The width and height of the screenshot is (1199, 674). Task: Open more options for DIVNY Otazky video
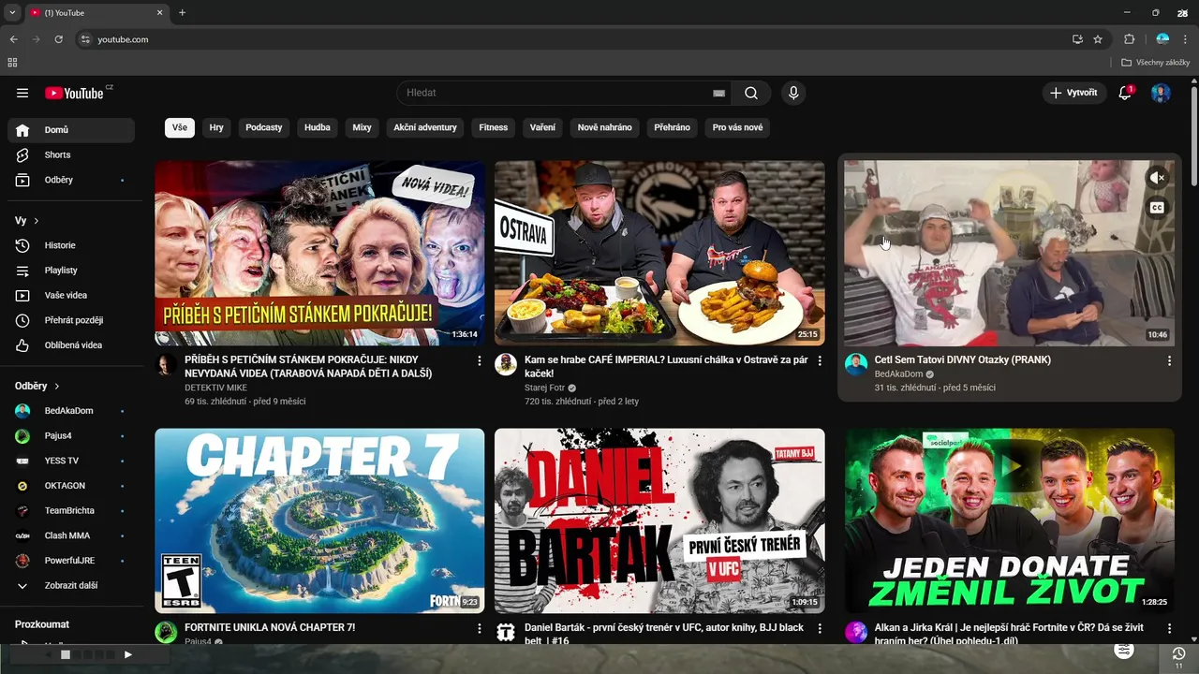[x=1169, y=360]
